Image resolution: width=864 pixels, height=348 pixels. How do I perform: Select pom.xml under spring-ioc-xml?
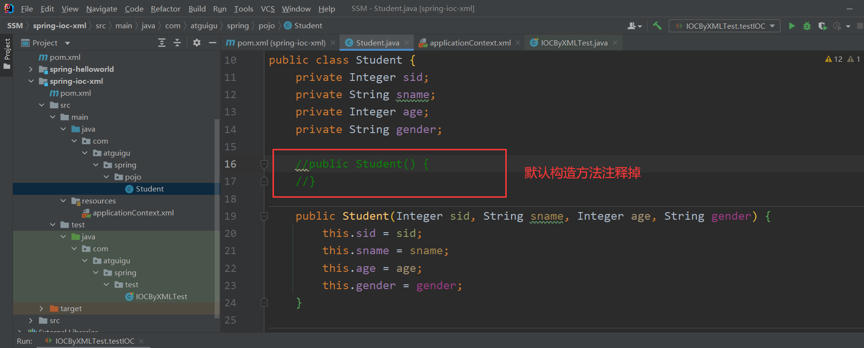click(x=70, y=93)
